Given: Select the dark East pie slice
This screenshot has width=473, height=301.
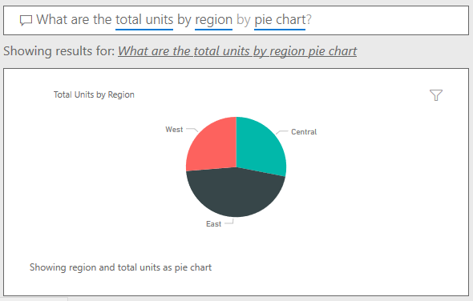Looking at the screenshot, I should pyautogui.click(x=235, y=193).
